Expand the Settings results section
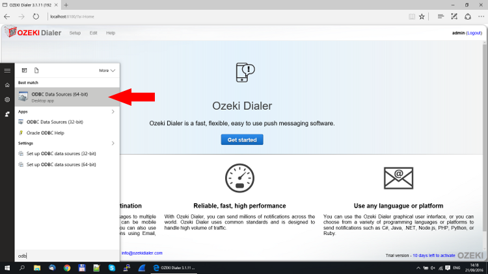488x274 pixels. 113,143
